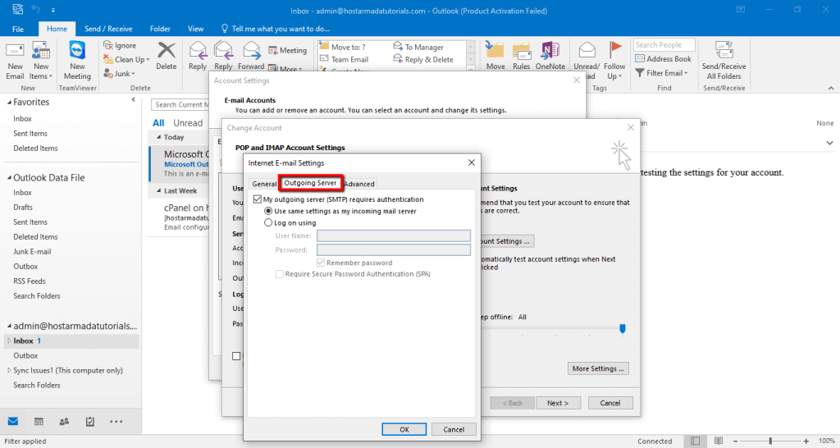Click Cancel in Internet E-mail Settings

(x=454, y=429)
